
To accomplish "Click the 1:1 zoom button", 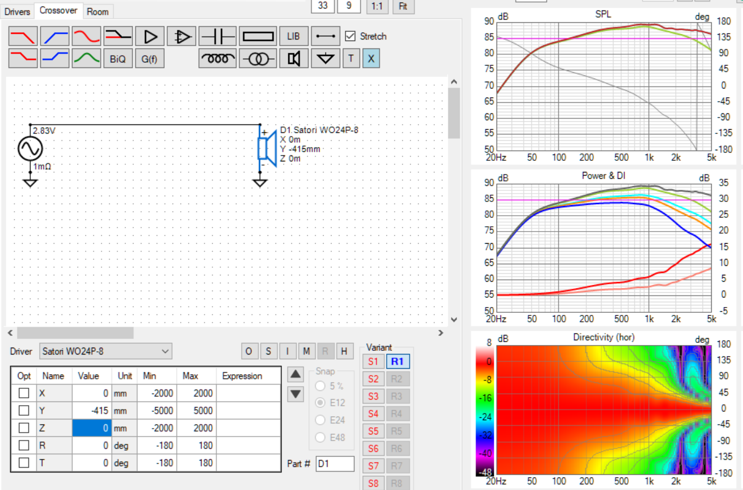I will click(377, 6).
